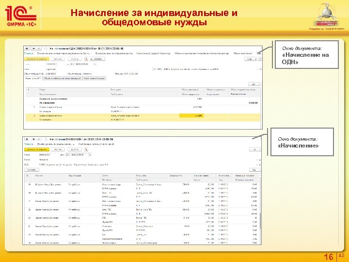
Task: Click the small icon button after Провести in the lower window
Action: (x=86, y=149)
